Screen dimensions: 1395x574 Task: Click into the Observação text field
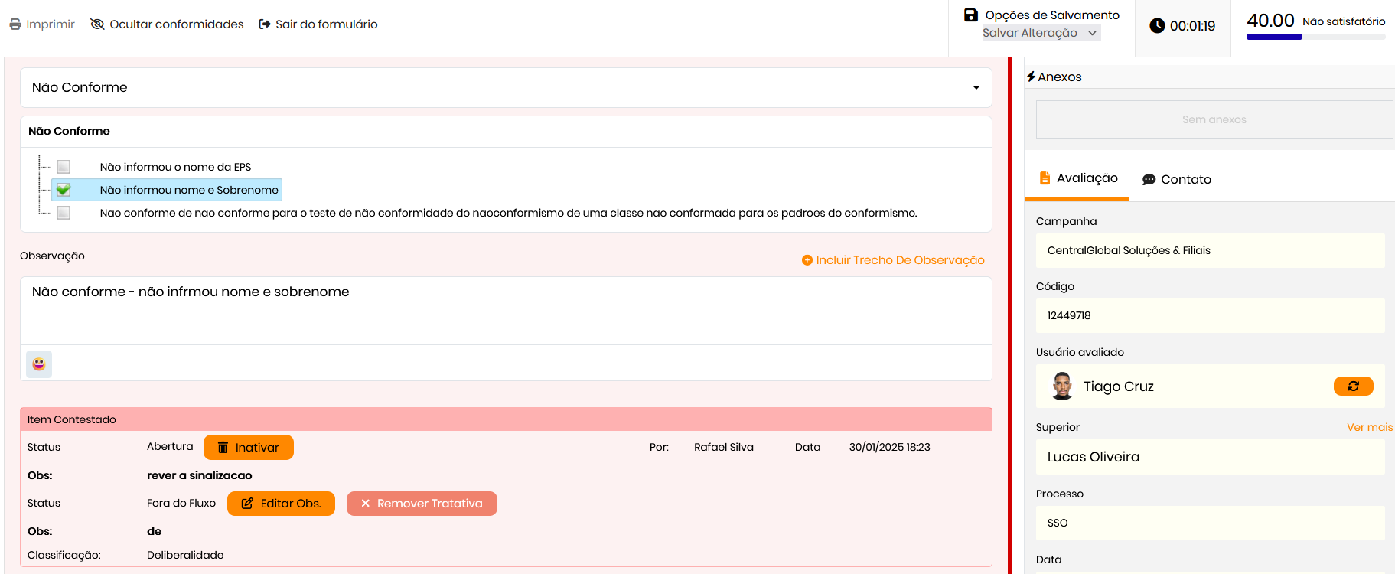505,310
